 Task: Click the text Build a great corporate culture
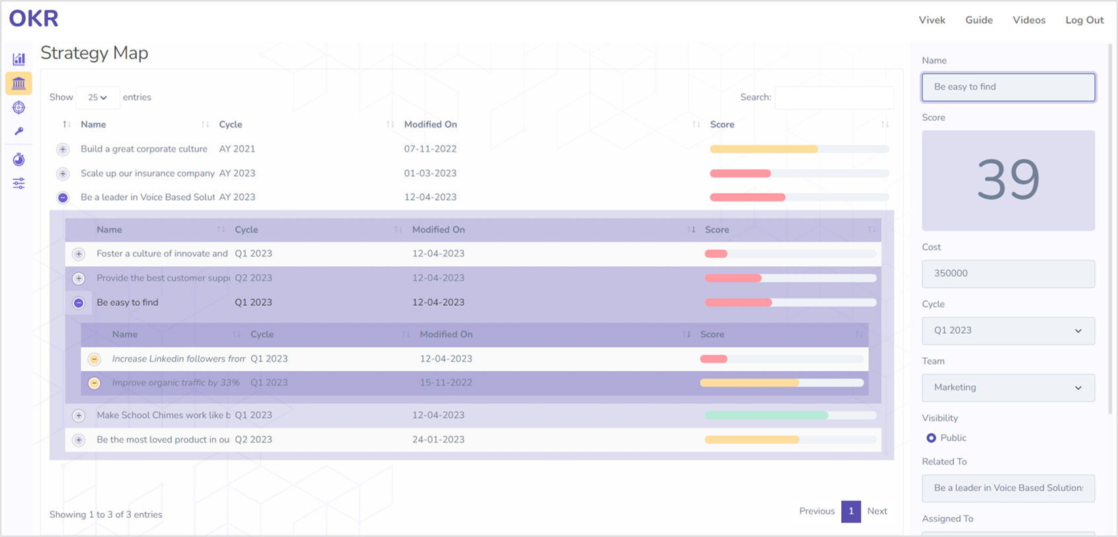tap(144, 149)
